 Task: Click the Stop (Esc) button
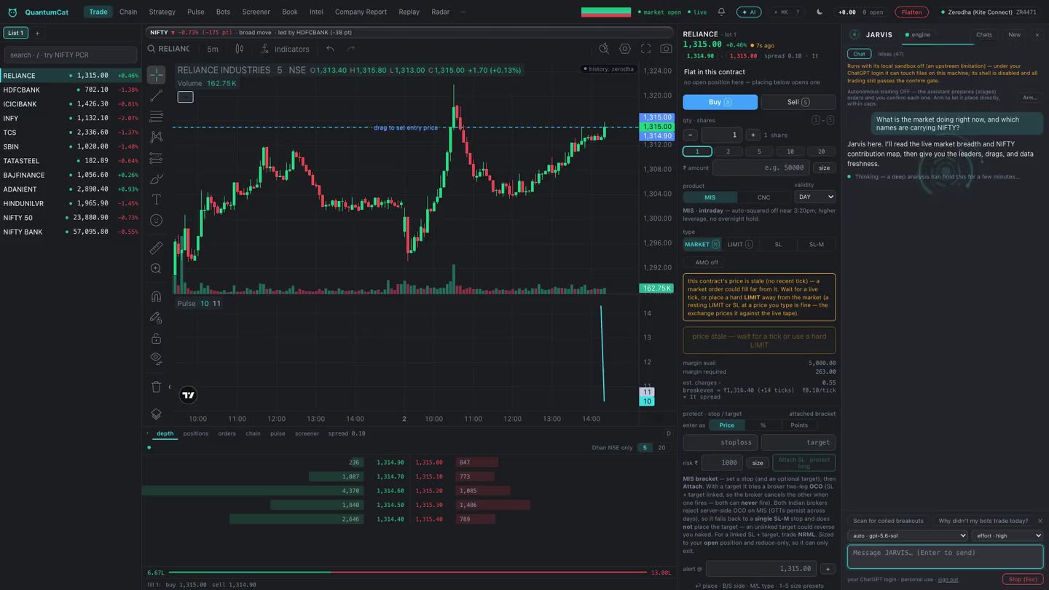tap(1023, 579)
